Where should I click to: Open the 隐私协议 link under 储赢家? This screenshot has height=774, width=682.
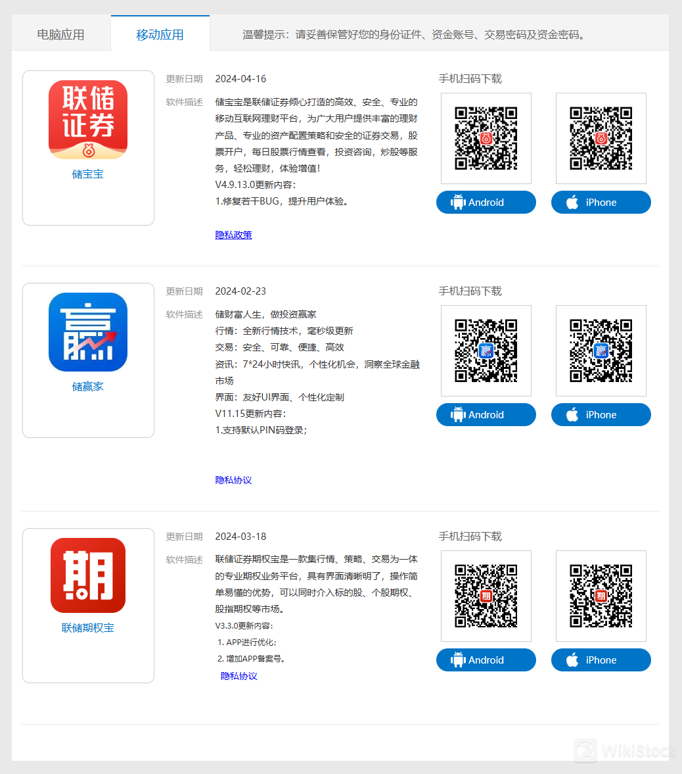coord(233,480)
